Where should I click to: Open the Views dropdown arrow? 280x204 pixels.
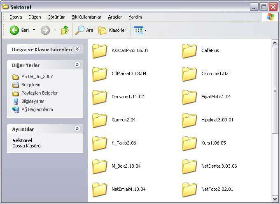pyautogui.click(x=145, y=30)
